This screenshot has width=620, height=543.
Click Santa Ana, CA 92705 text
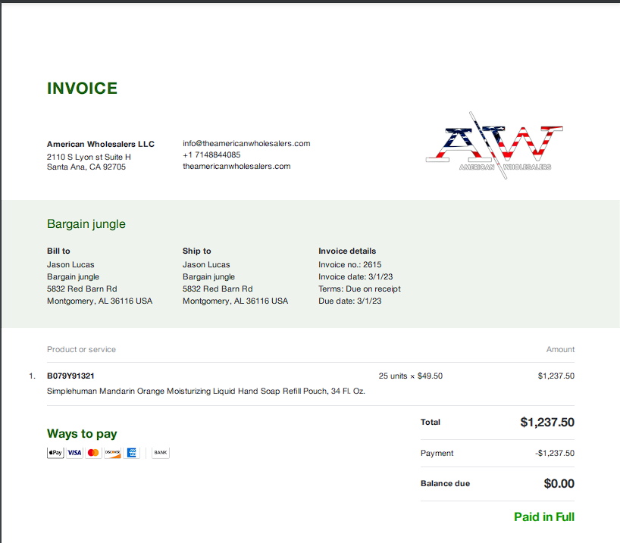point(86,167)
